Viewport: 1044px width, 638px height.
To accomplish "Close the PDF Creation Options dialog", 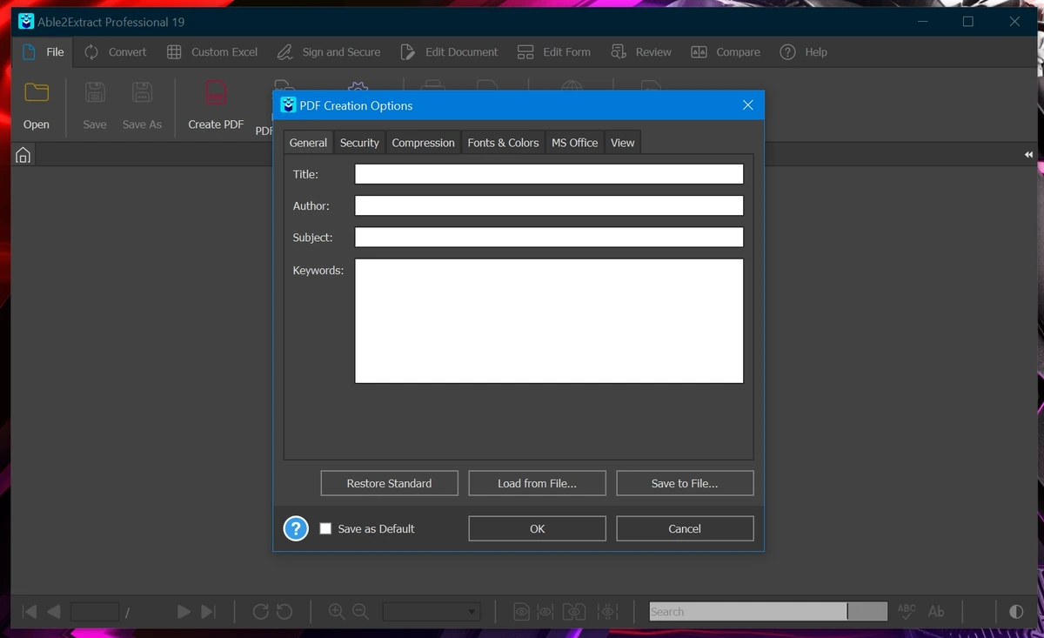I will [747, 105].
